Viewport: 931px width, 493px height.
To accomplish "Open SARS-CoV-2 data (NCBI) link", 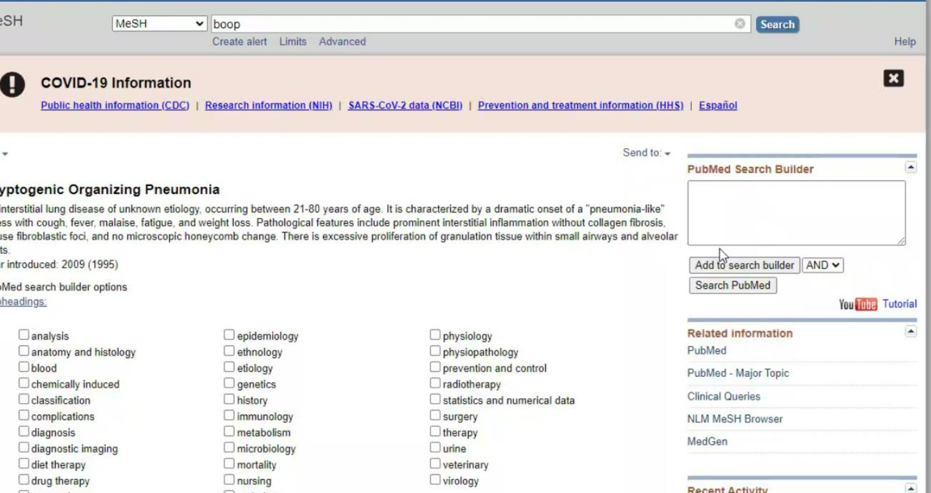I will click(405, 105).
